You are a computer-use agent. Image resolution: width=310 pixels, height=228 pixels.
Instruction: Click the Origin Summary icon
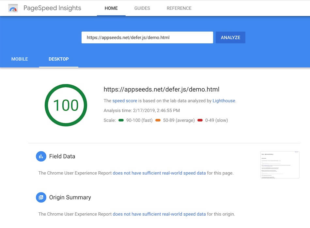(x=41, y=197)
